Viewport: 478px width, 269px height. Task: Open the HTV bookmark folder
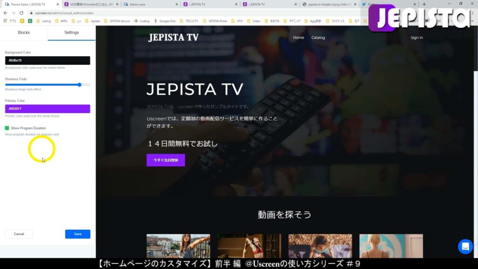coord(237,21)
